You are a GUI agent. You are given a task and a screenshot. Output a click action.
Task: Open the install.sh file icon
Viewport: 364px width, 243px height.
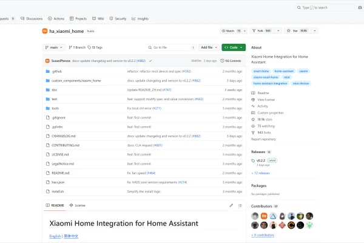click(x=48, y=191)
